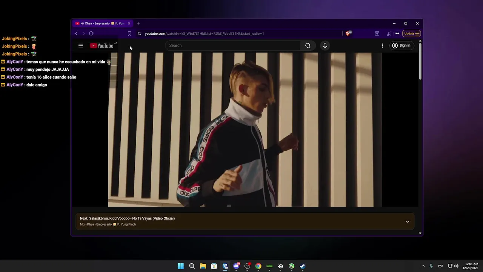Screen dimensions: 483x272
Task: Click the tray microphone indicator
Action: click(x=431, y=266)
